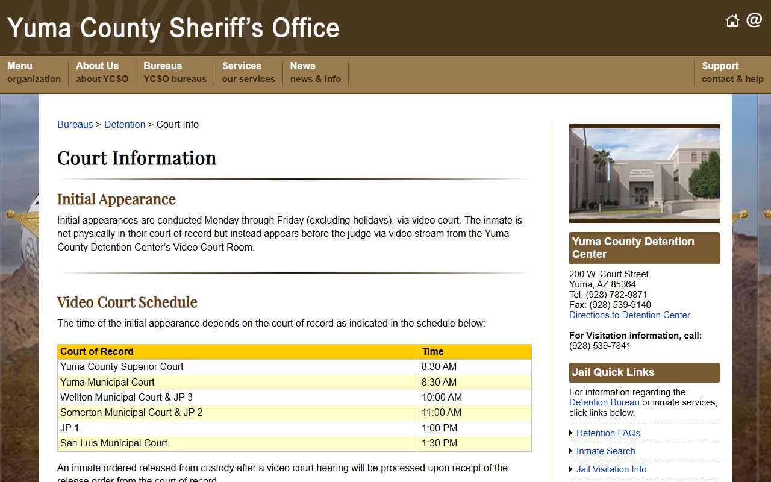Follow the Bureaus breadcrumb link
The image size is (771, 482).
tap(75, 124)
